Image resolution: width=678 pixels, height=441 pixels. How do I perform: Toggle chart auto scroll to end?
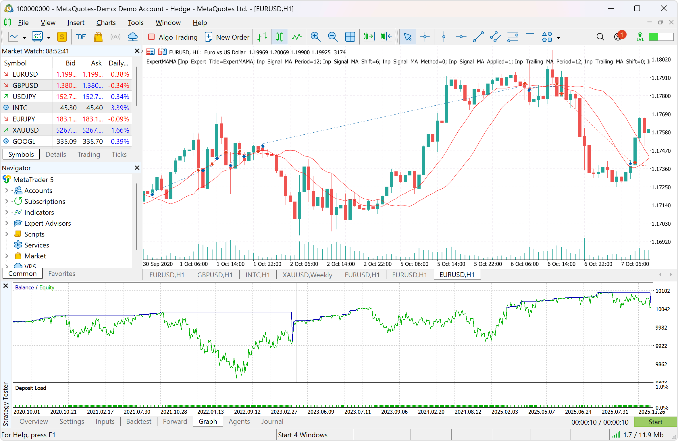pyautogui.click(x=369, y=37)
